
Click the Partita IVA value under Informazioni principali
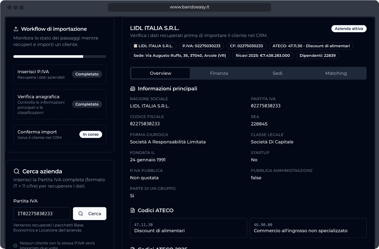(266, 106)
